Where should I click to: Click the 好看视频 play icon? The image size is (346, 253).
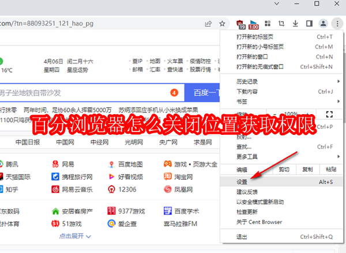(111, 177)
